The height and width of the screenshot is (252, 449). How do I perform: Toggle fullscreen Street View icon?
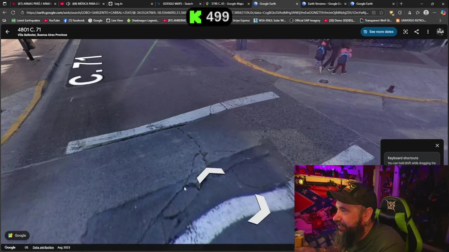(406, 31)
